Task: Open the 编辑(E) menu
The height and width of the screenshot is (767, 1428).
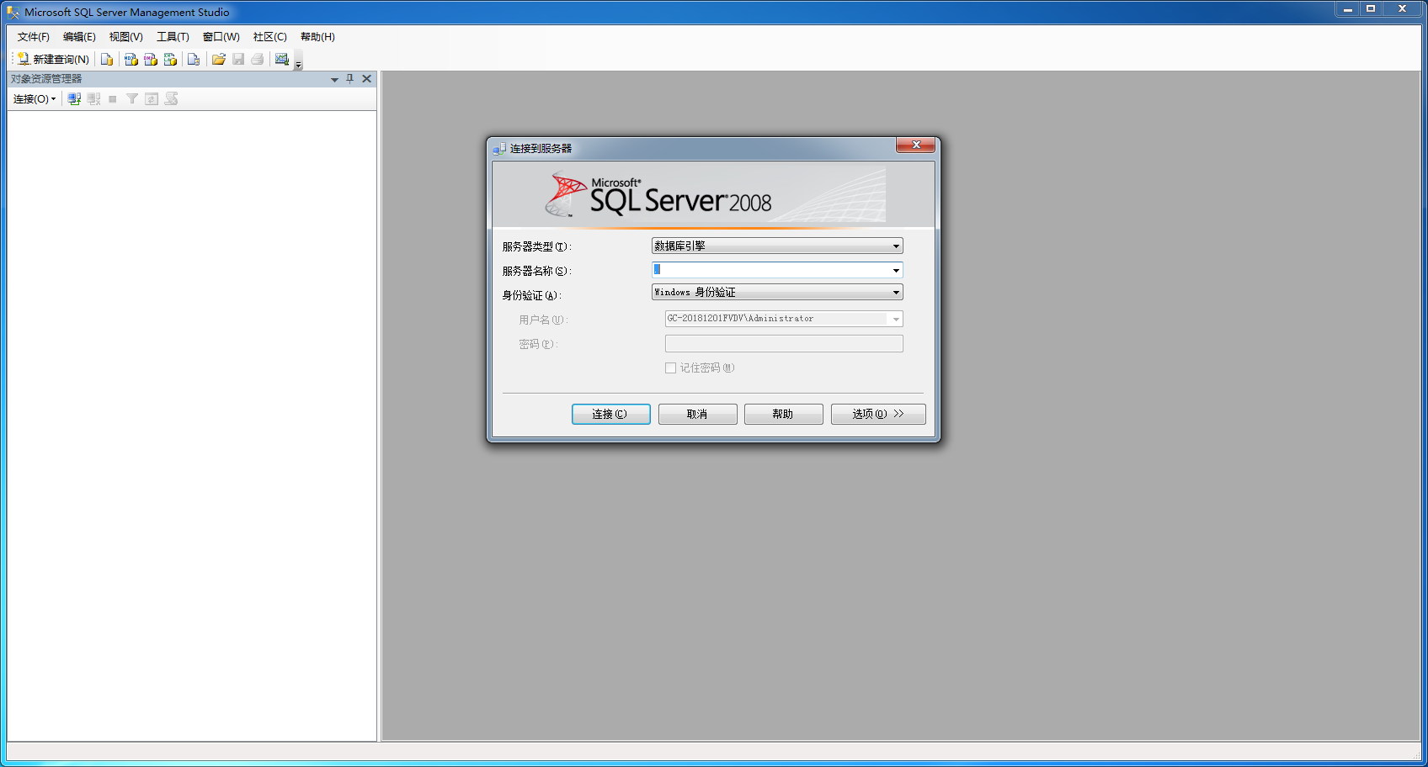Action: coord(79,37)
